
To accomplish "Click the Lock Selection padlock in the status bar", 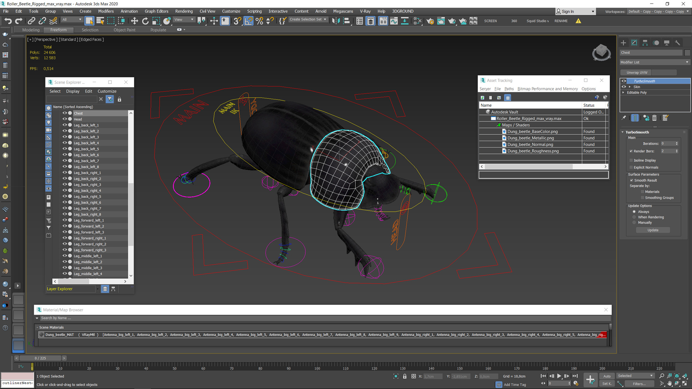I will click(x=405, y=376).
